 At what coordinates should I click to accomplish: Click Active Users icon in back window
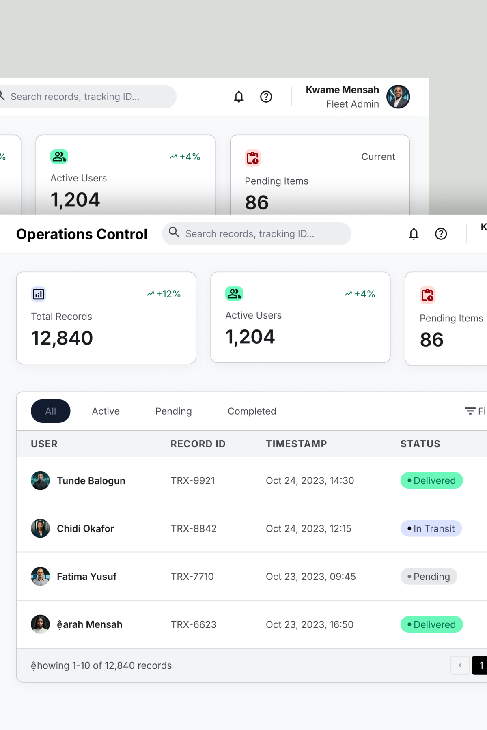point(59,157)
